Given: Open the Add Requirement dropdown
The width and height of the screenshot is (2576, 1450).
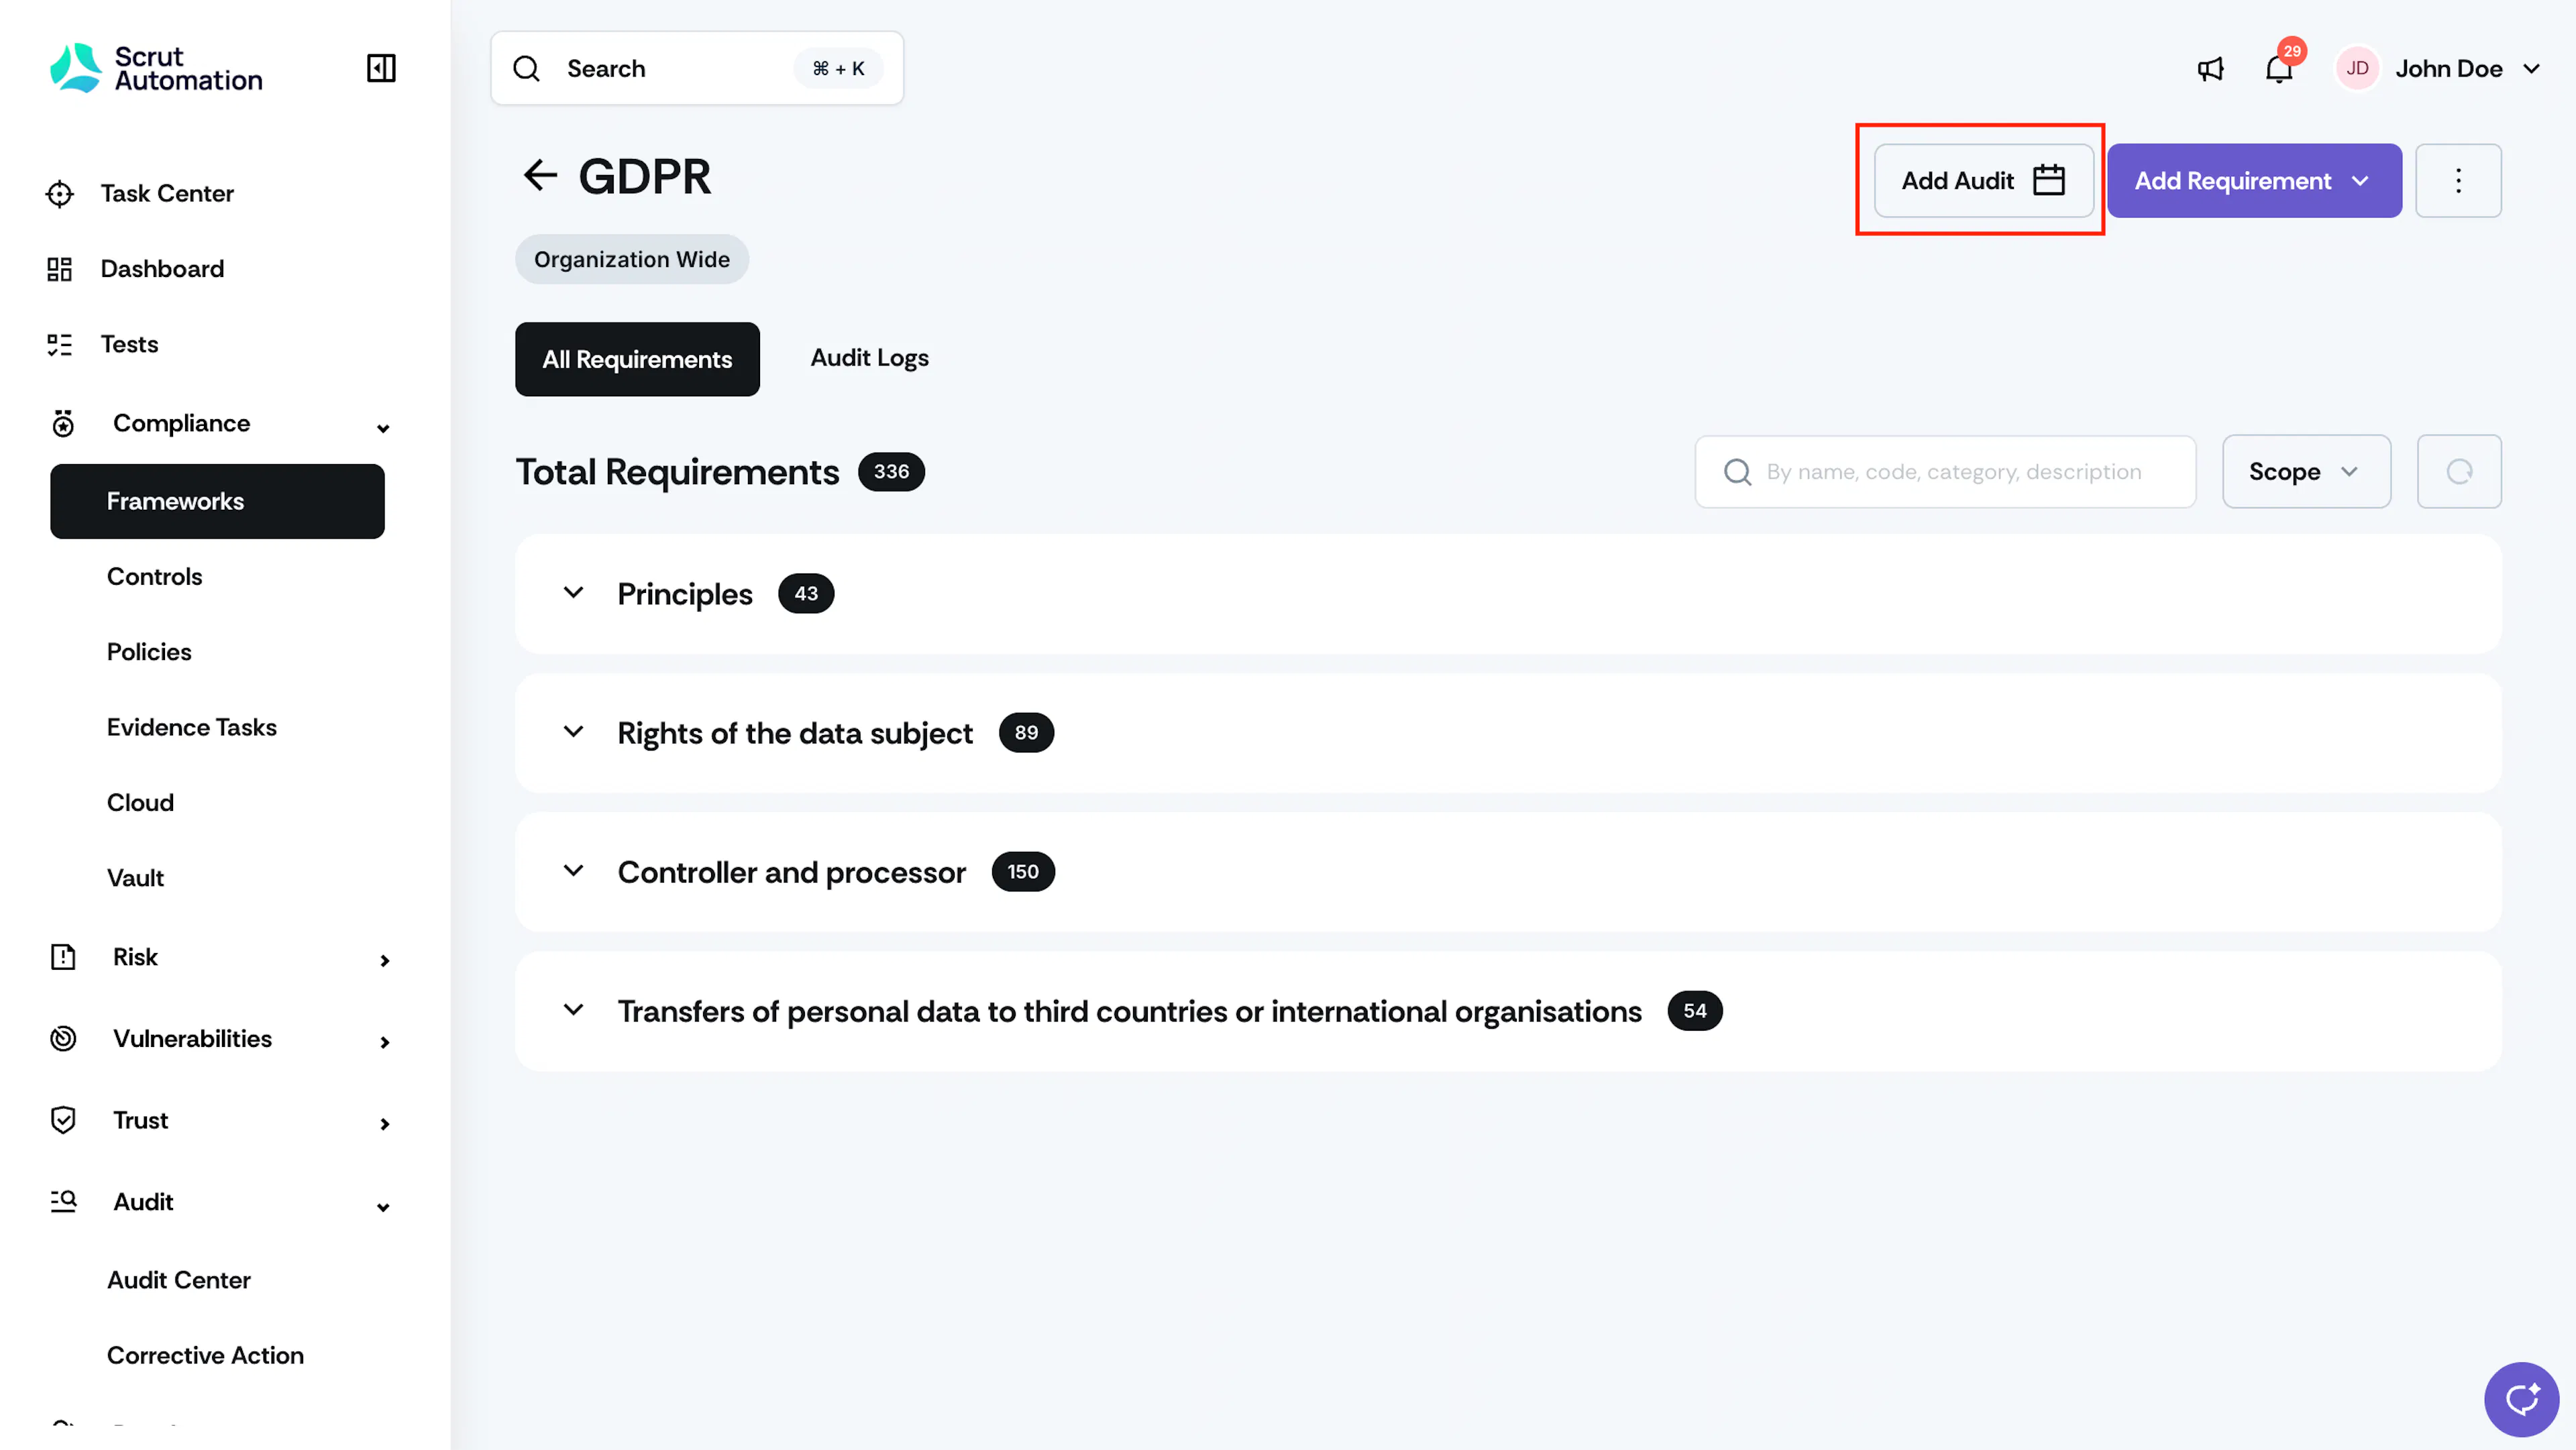Looking at the screenshot, I should [x=2254, y=181].
